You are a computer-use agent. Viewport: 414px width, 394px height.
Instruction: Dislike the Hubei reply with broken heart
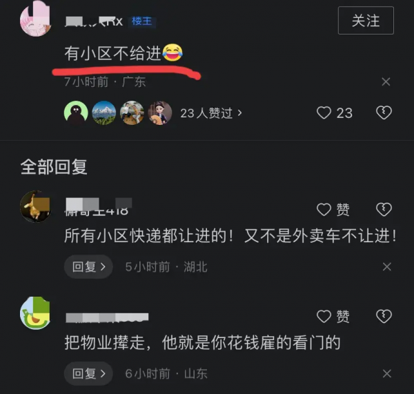tap(384, 210)
